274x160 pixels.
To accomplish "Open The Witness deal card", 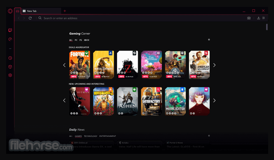I will pos(151,65).
